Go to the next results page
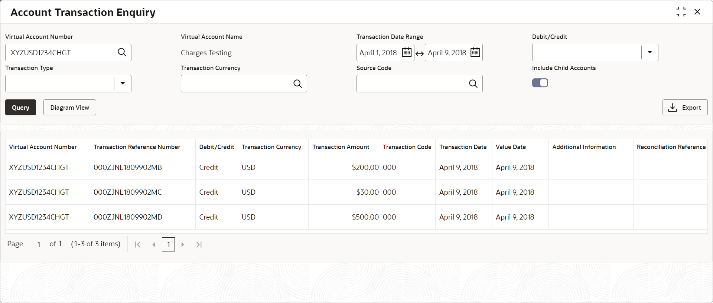713x303 pixels. pyautogui.click(x=183, y=244)
